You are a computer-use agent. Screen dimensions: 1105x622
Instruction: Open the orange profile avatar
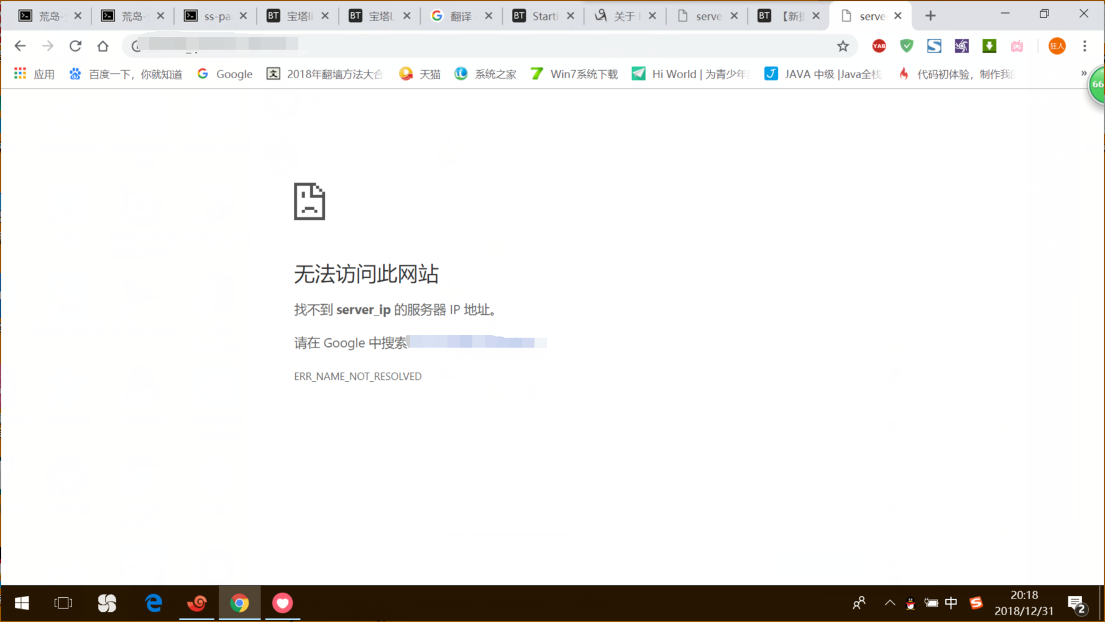(1057, 46)
